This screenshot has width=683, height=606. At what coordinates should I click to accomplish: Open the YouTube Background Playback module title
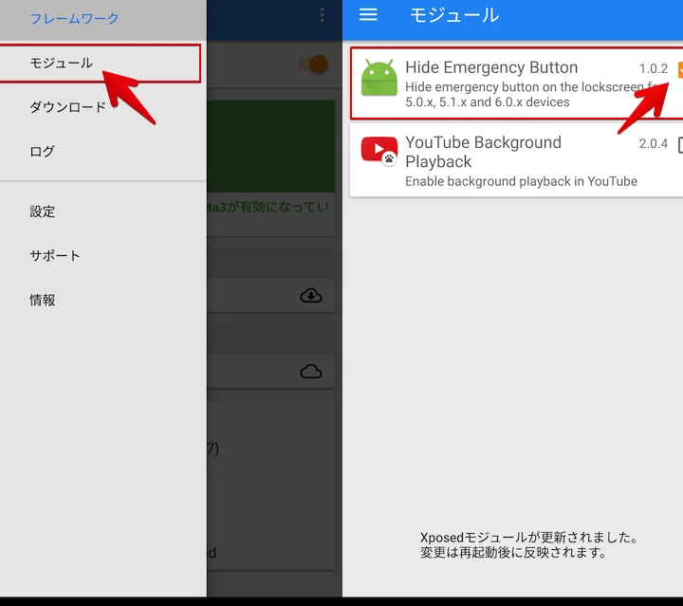click(483, 152)
